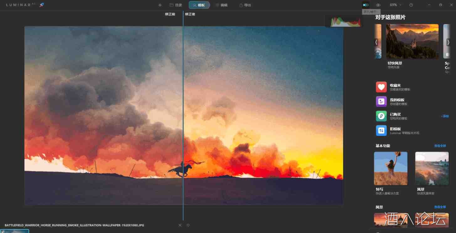Click the 修正前 before label
Image resolution: width=456 pixels, height=233 pixels.
pyautogui.click(x=170, y=14)
